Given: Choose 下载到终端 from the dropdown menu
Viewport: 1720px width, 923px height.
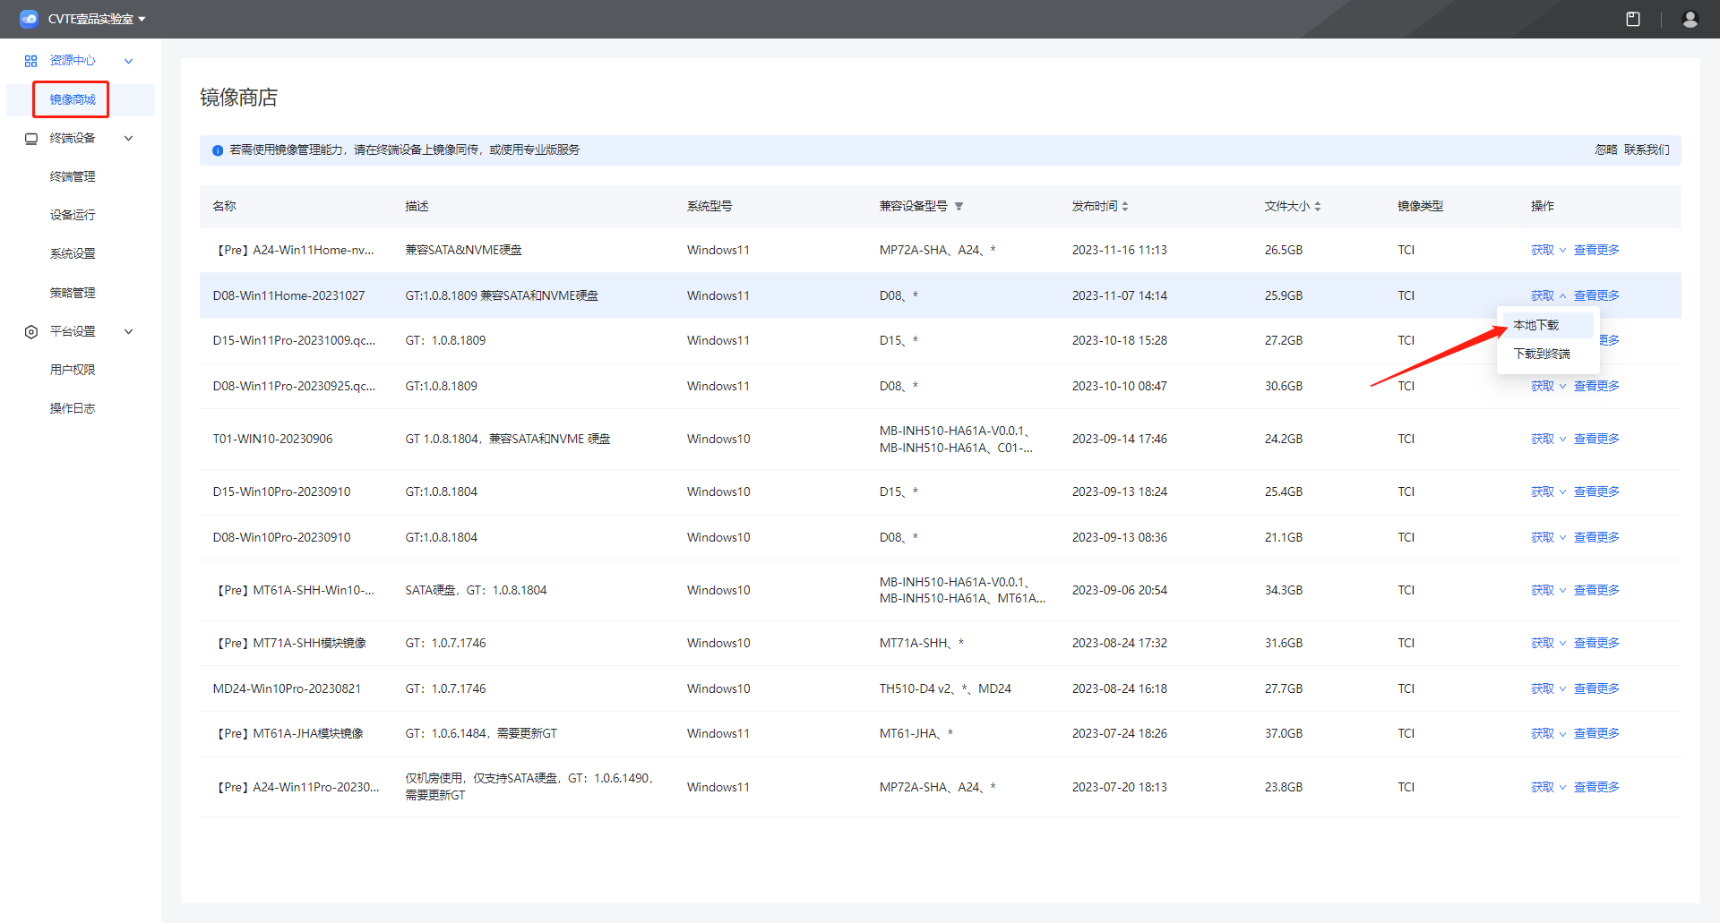Looking at the screenshot, I should coord(1547,355).
